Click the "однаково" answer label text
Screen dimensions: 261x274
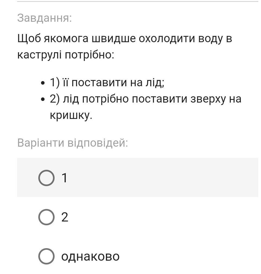[x=90, y=257]
